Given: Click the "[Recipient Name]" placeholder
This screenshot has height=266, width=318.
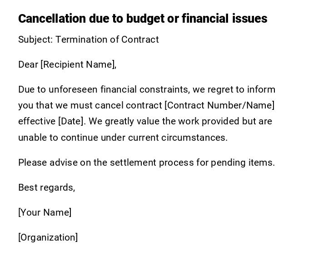Looking at the screenshot, I should 78,64.
